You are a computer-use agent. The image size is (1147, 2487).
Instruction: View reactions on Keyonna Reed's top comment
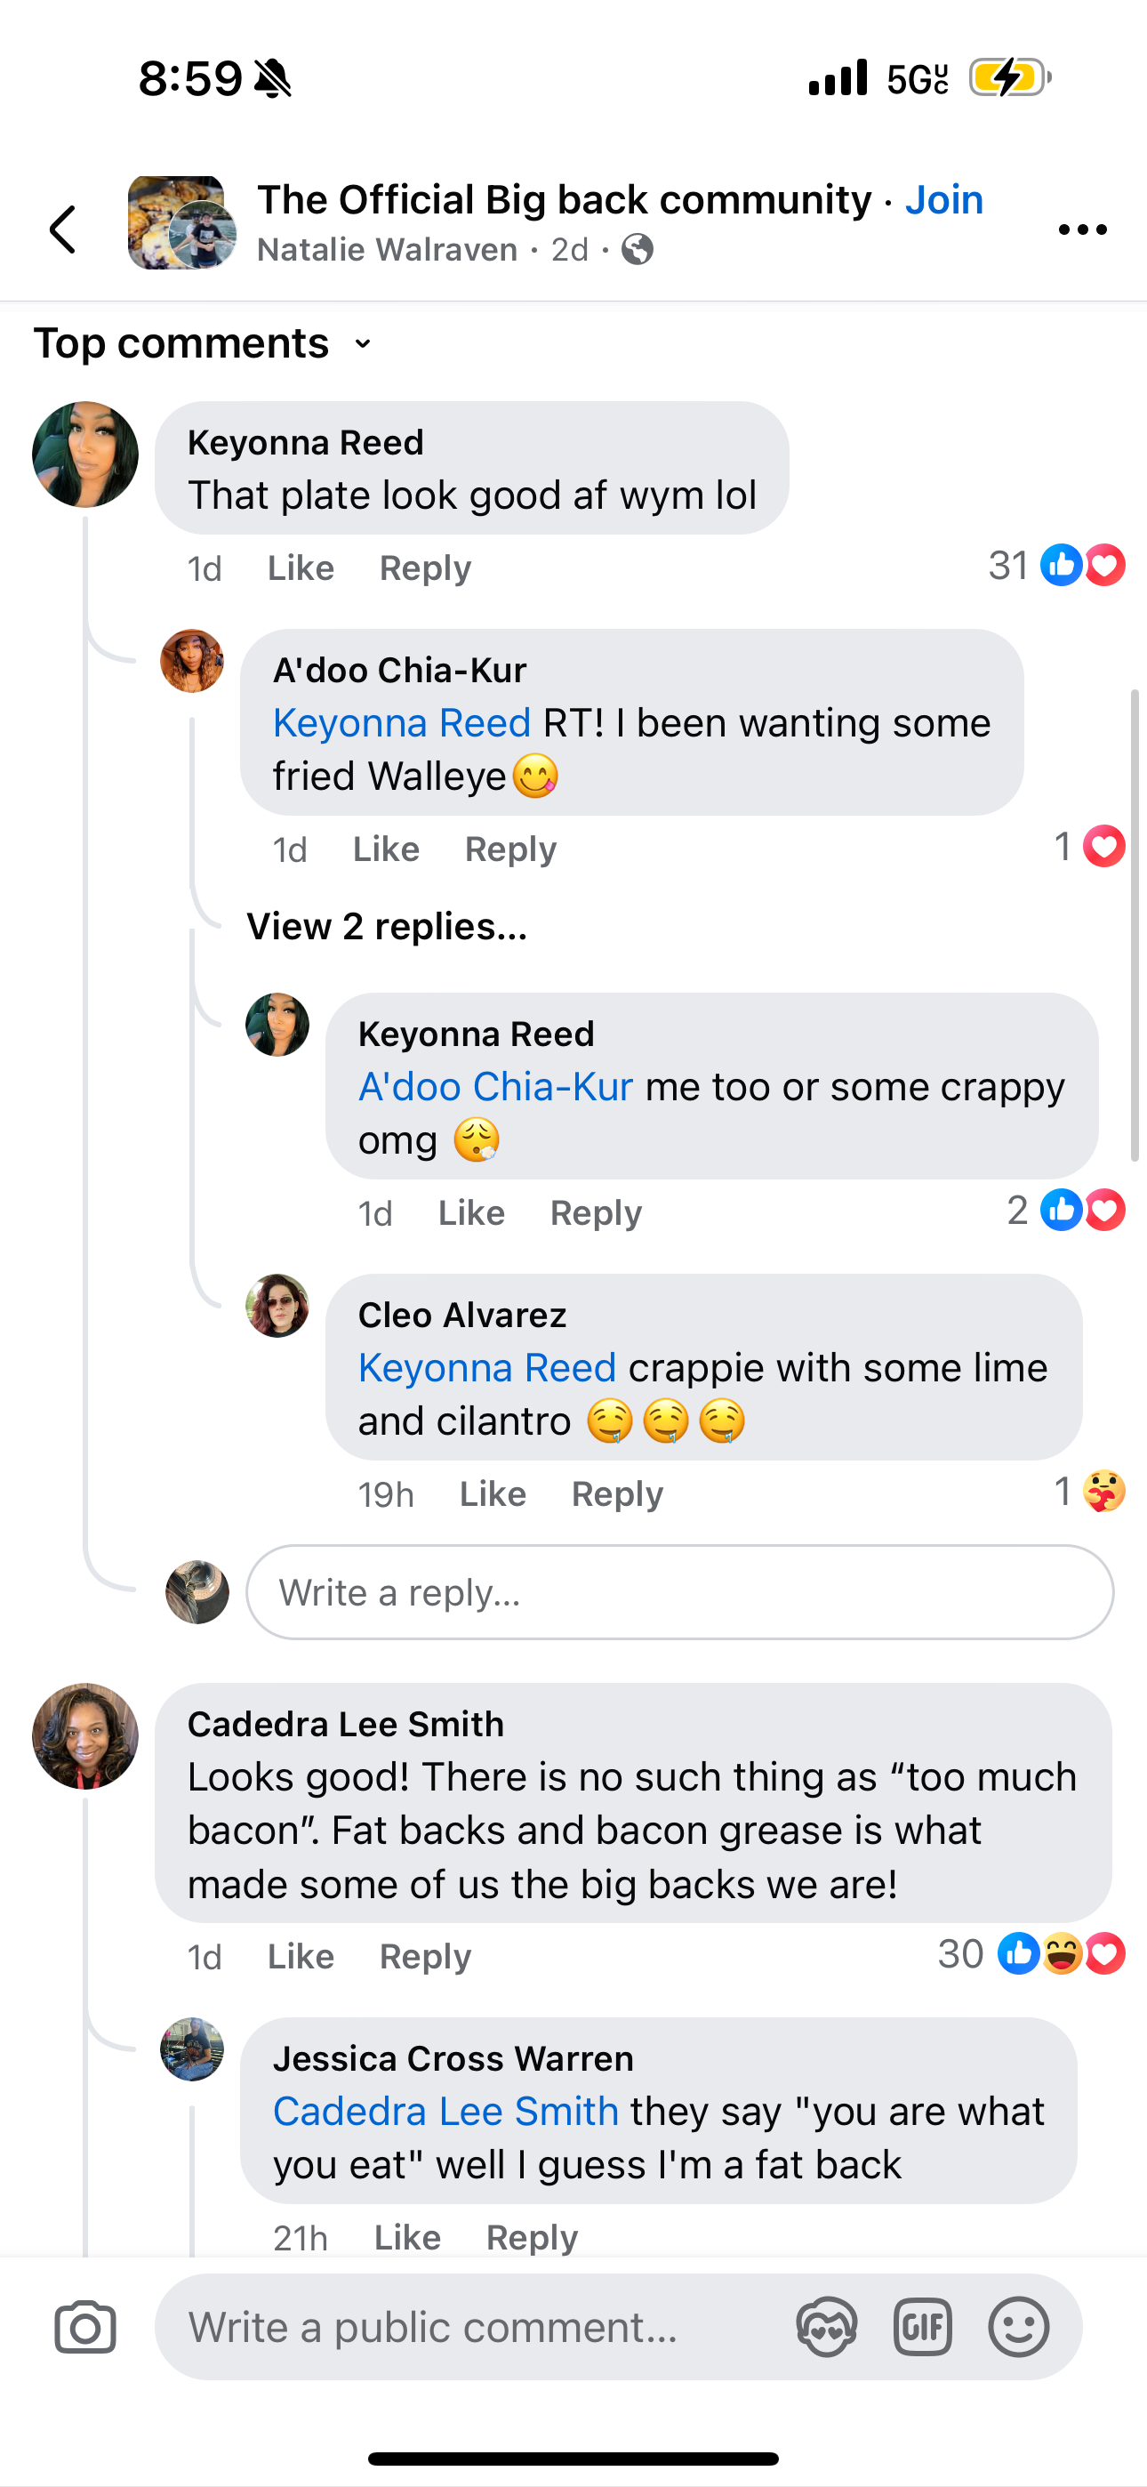tap(1057, 566)
